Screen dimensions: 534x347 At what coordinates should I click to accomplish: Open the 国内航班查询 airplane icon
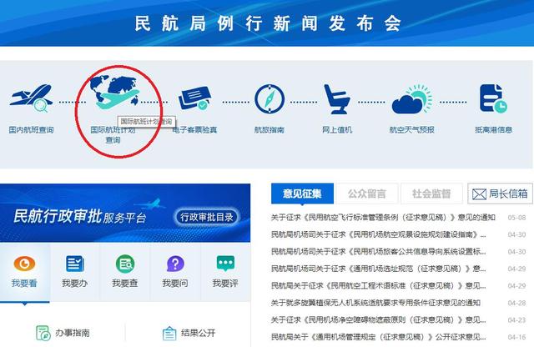point(31,98)
